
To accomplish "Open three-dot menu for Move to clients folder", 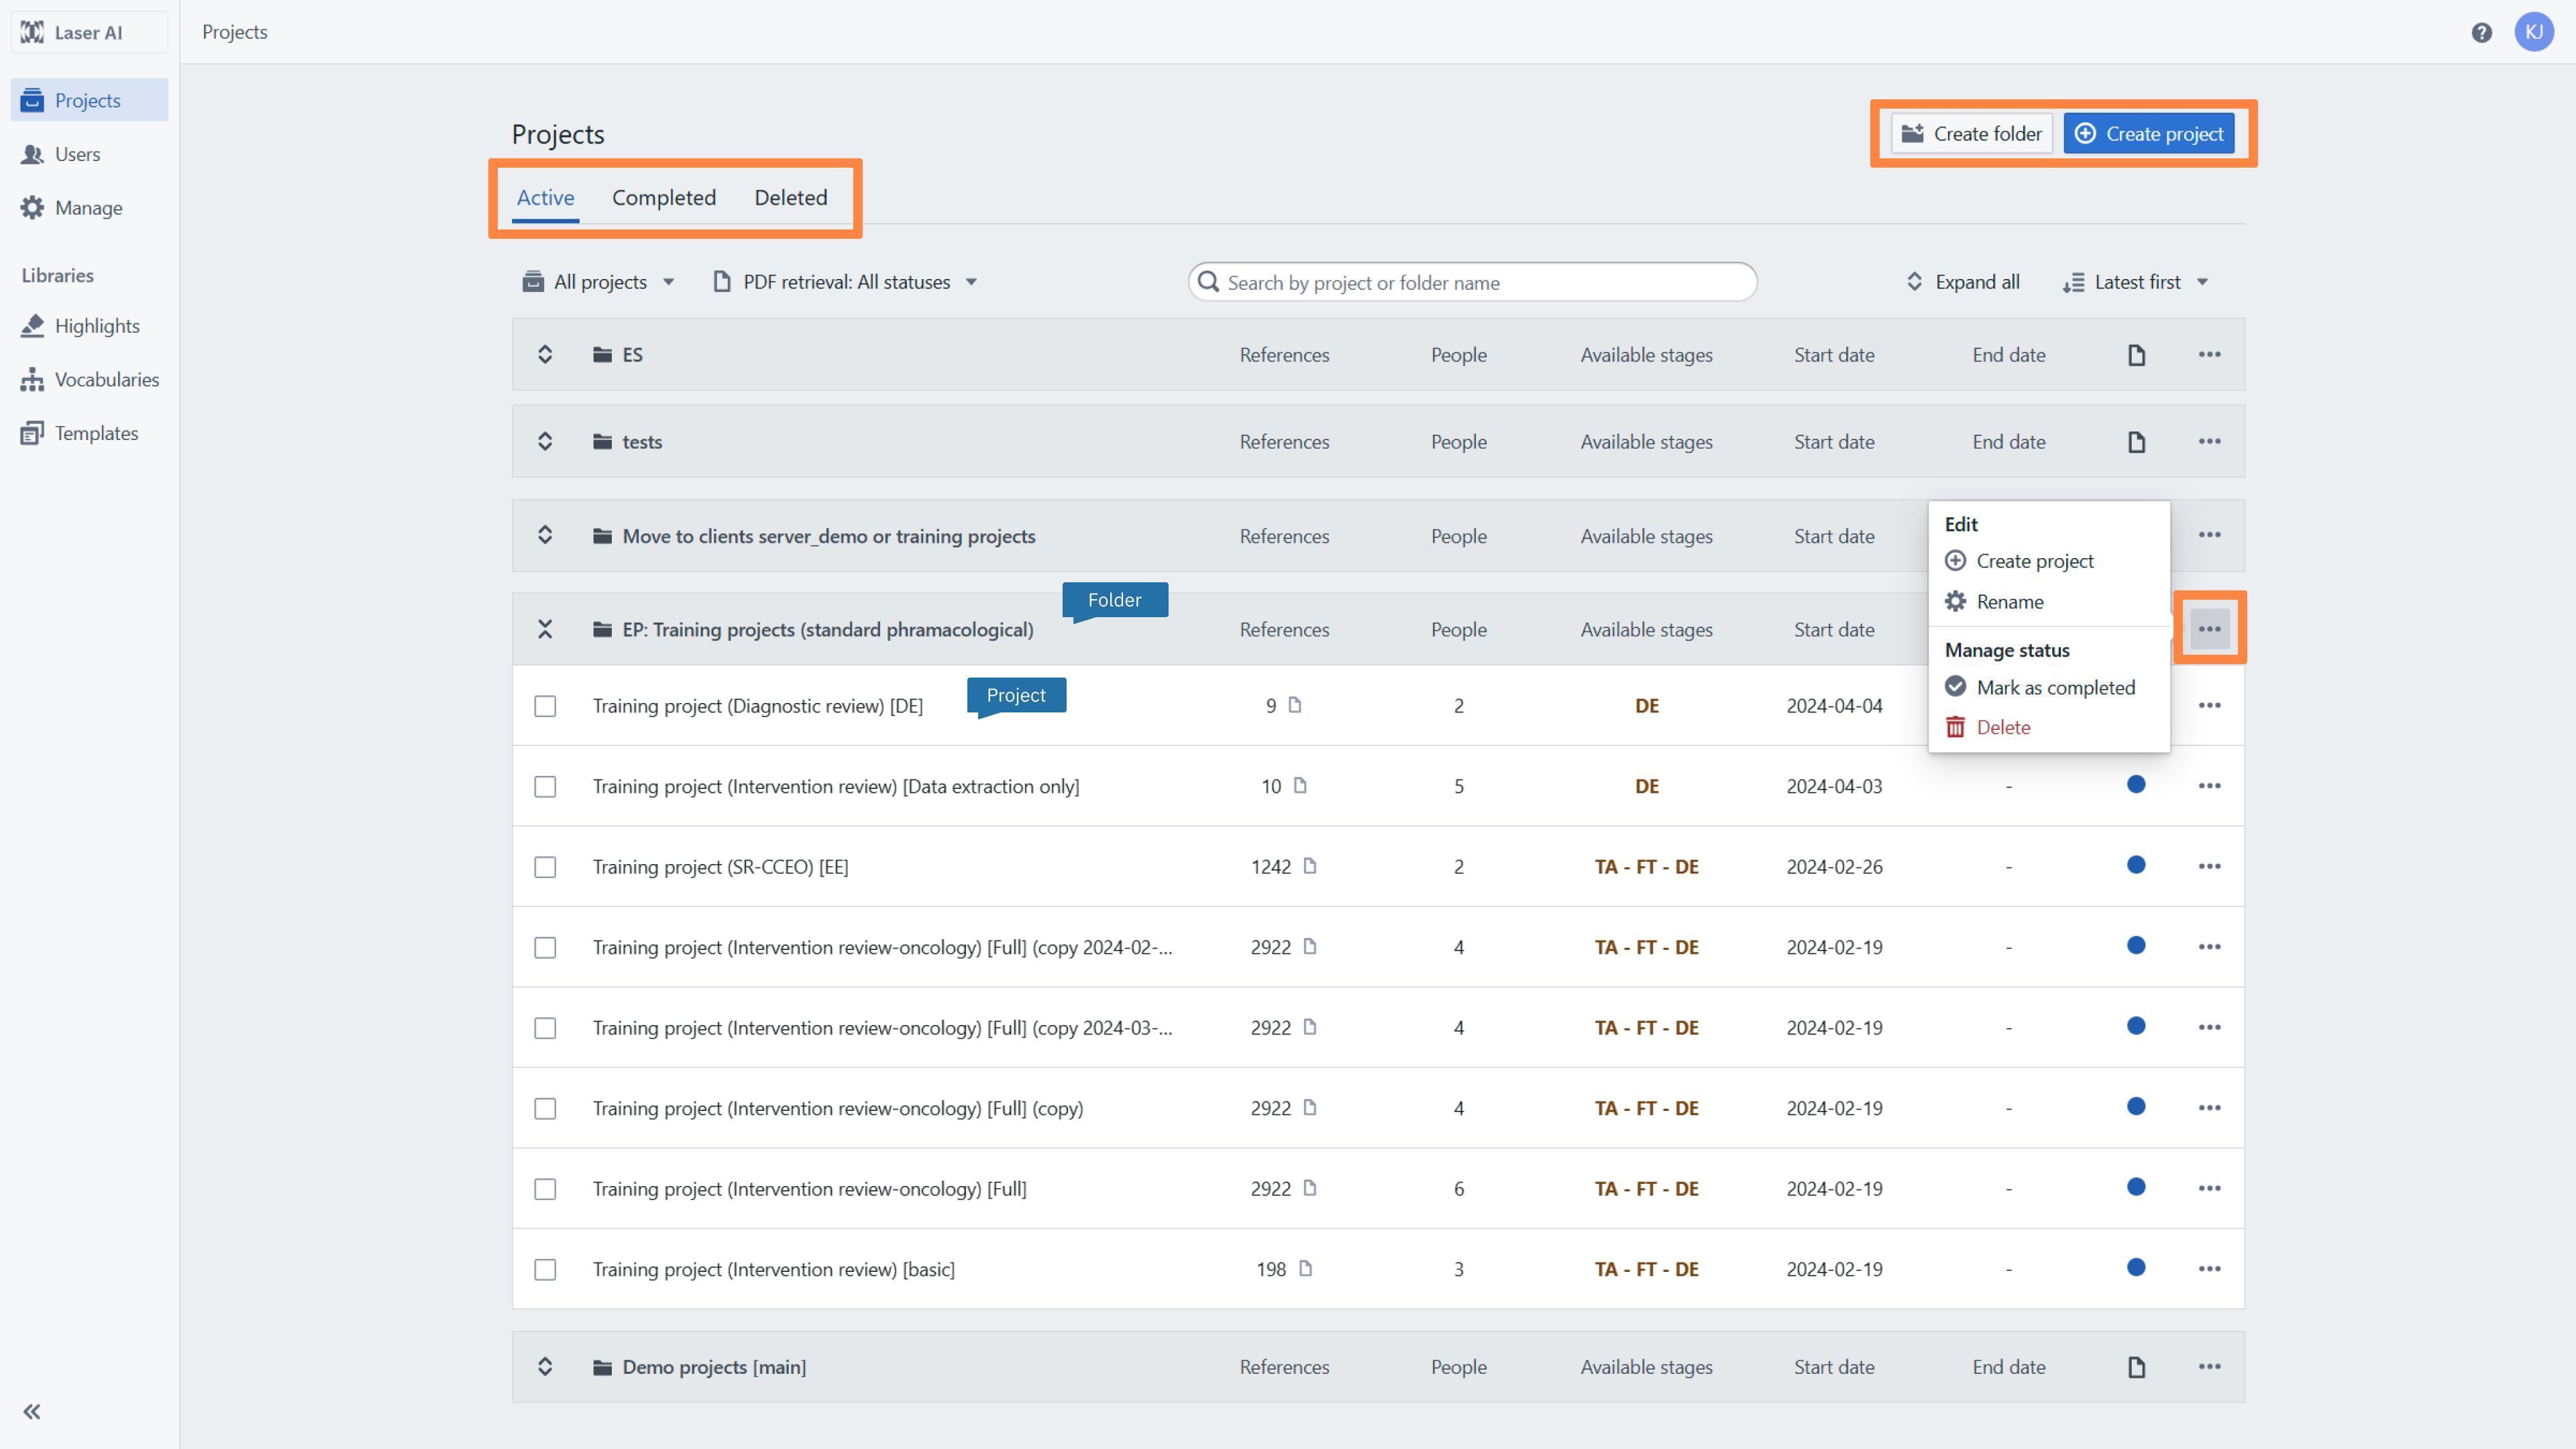I will click(x=2209, y=535).
